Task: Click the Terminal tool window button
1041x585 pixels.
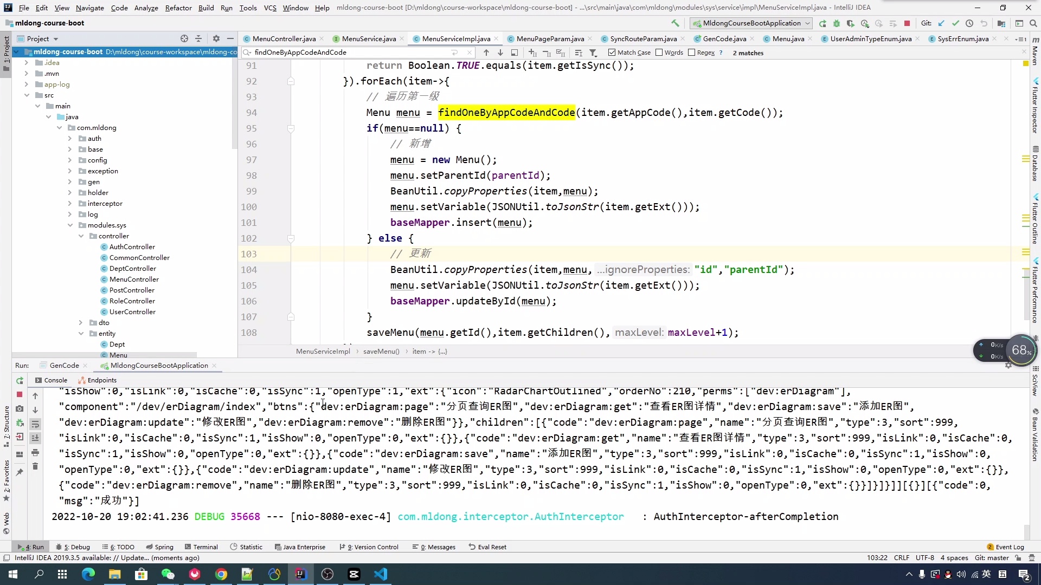Action: click(x=201, y=547)
